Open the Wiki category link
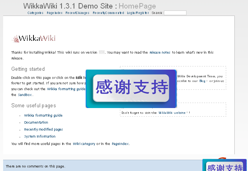 click(x=84, y=144)
